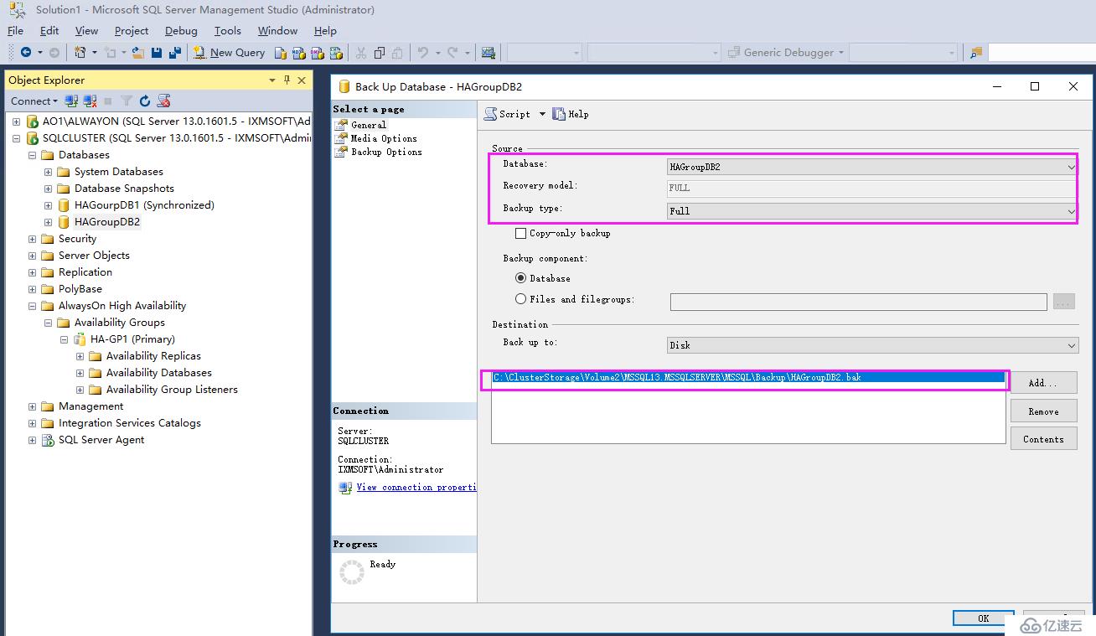Click the find toolbar icon at far right
Viewport: 1096px width, 636px height.
point(976,52)
